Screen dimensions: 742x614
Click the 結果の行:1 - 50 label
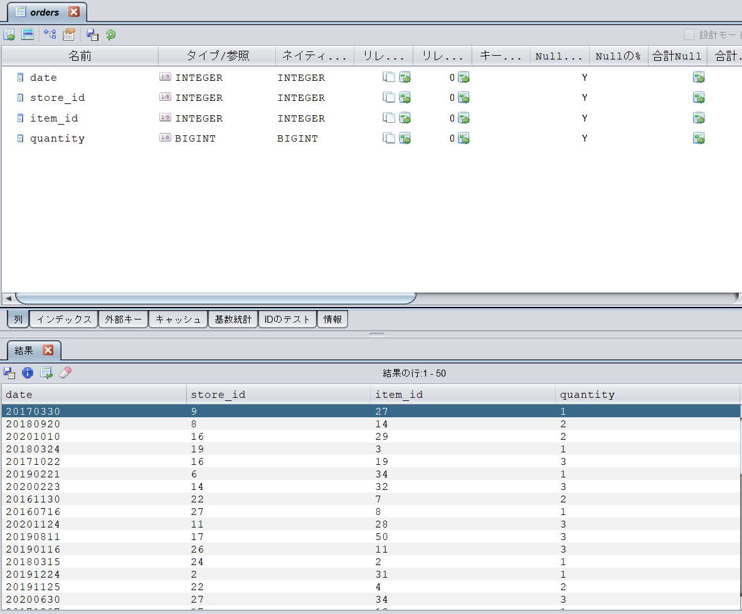[414, 373]
